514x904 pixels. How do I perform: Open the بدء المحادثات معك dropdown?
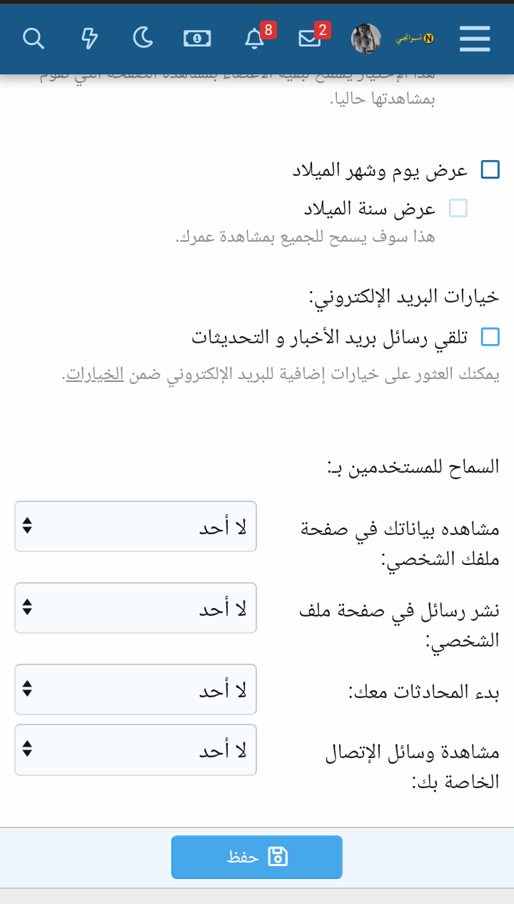pyautogui.click(x=136, y=689)
